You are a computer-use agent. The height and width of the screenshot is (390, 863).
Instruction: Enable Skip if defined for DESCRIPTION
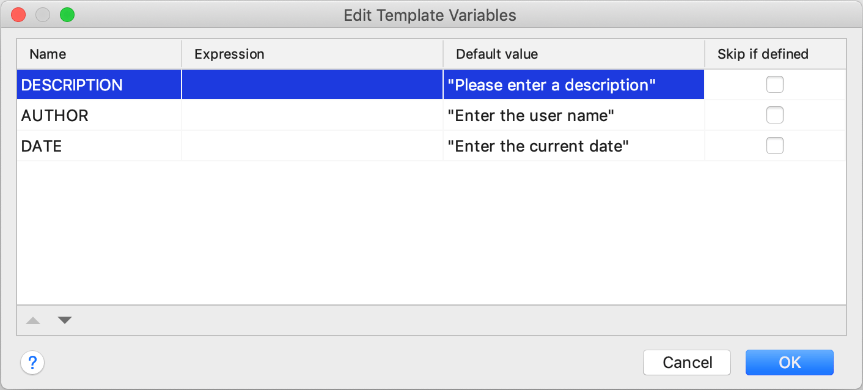pos(774,84)
